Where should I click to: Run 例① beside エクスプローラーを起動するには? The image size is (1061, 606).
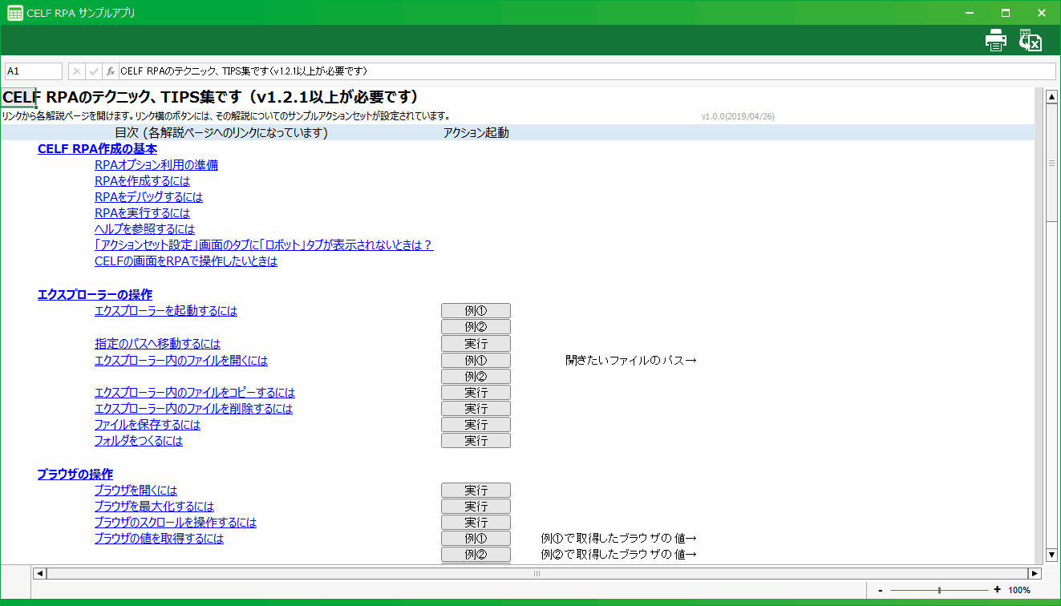pos(476,310)
